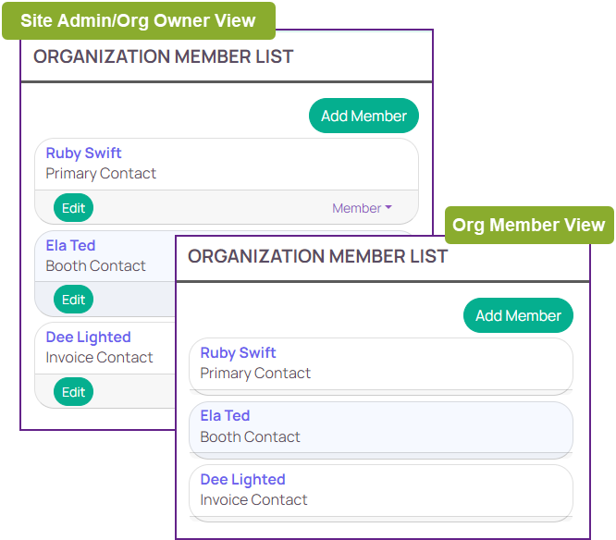Screen dimensions: 616x540
Task: Edit Ruby Swift's member entry
Action: pos(73,208)
